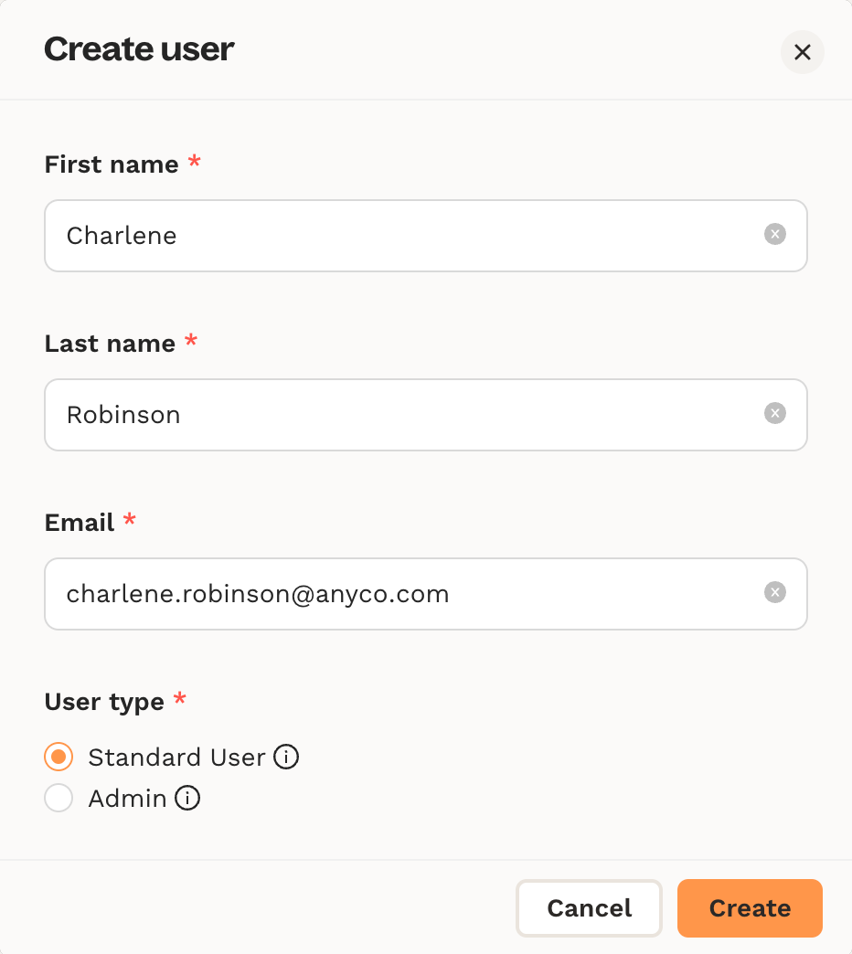Click the 'Create user' dialog title
Image resolution: width=852 pixels, height=954 pixels.
139,49
